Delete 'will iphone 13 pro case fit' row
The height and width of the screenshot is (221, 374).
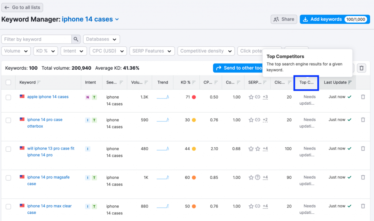[363, 148]
